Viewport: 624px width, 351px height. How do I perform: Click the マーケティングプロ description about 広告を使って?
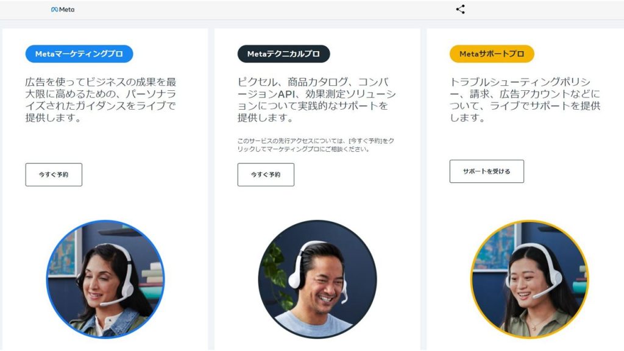click(101, 100)
